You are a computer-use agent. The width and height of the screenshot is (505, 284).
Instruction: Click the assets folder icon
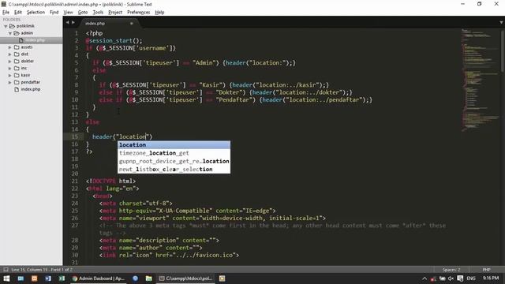click(x=17, y=47)
